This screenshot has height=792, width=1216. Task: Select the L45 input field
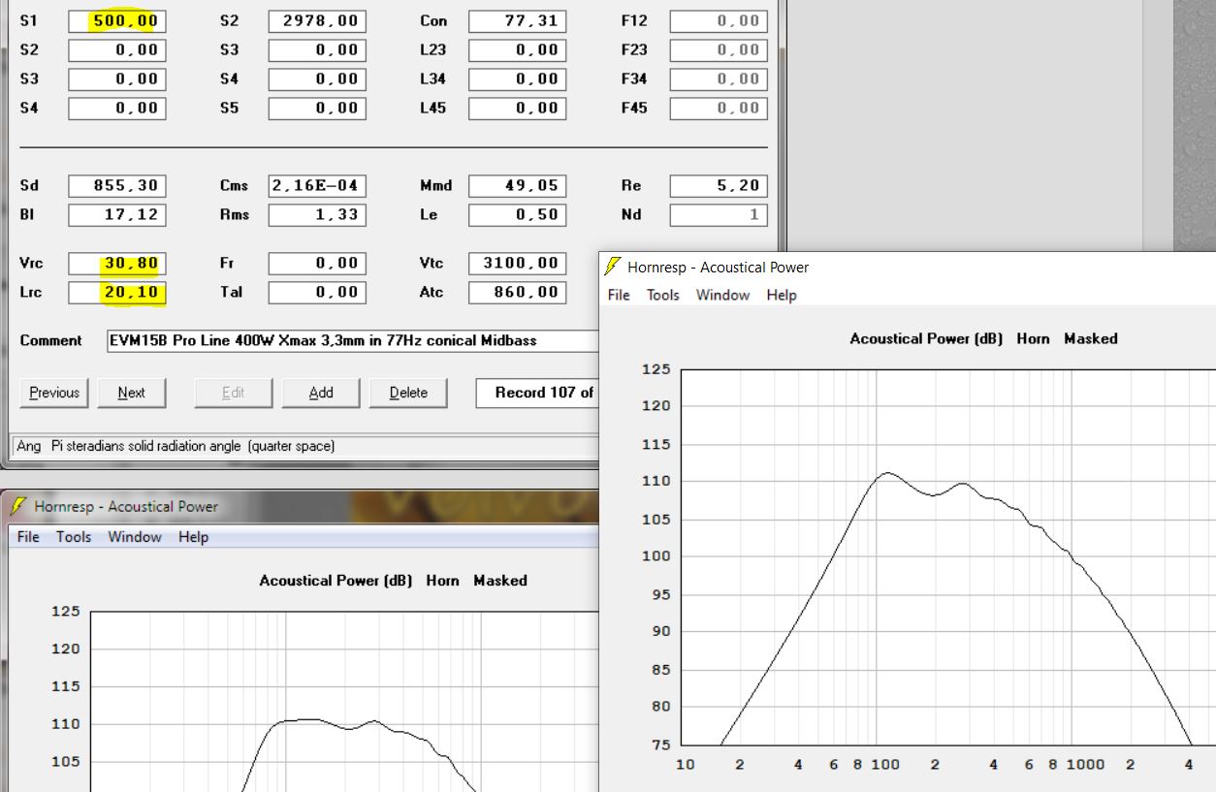tap(517, 109)
